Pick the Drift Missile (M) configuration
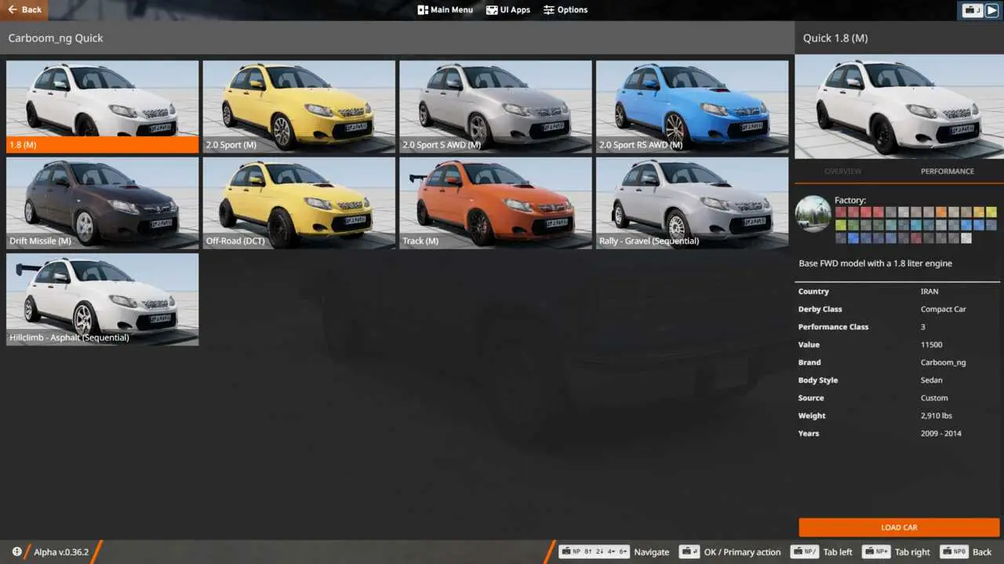The image size is (1004, 564). point(103,203)
